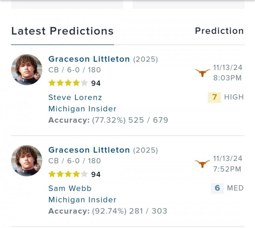The height and width of the screenshot is (228, 255).
Task: Open player photo in Sam Webb's prediction
Action: pyautogui.click(x=27, y=161)
